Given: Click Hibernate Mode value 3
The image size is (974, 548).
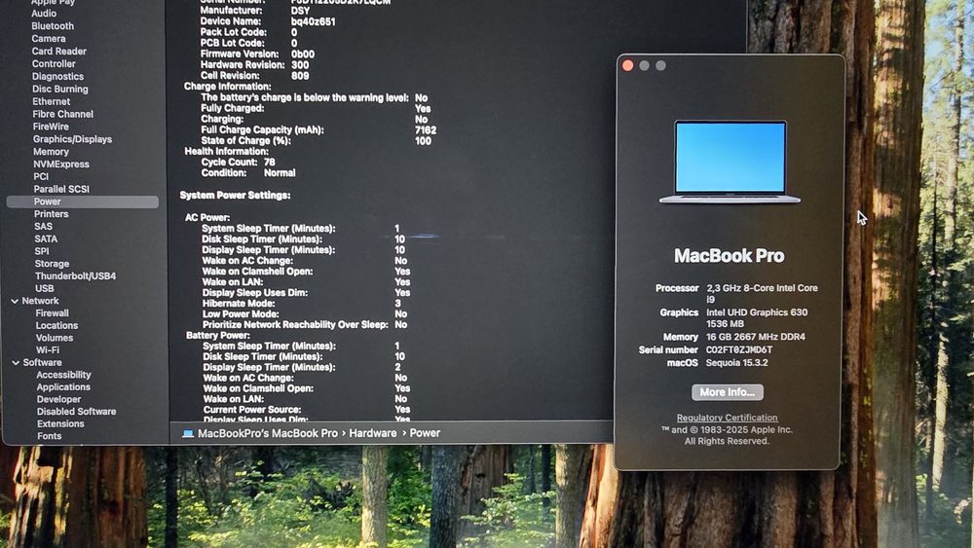Looking at the screenshot, I should 397,304.
